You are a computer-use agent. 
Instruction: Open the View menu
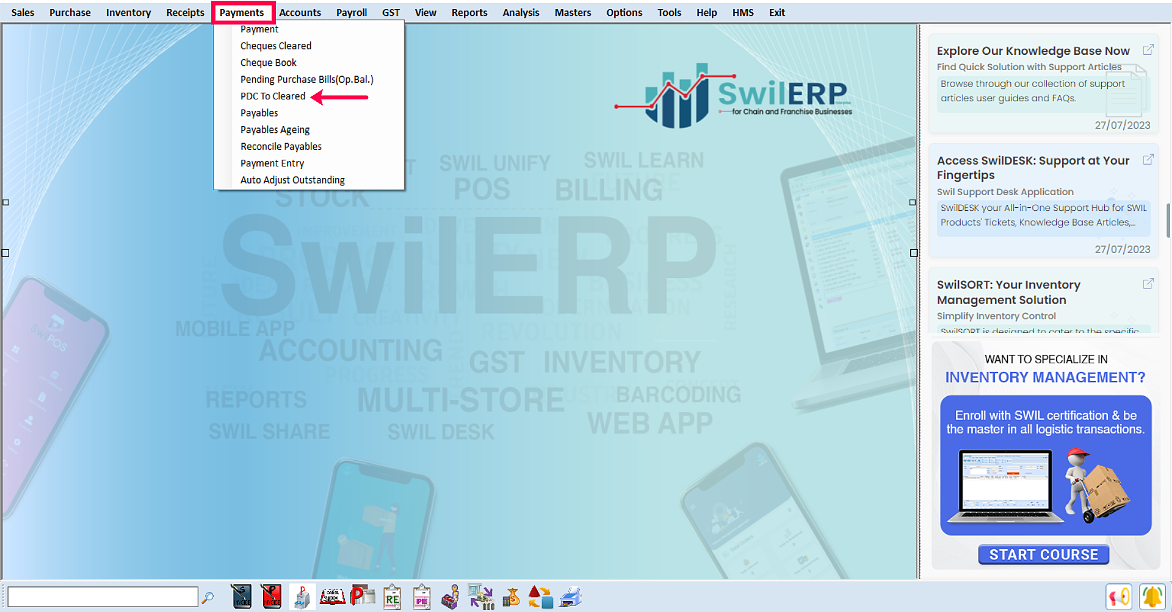[x=425, y=12]
